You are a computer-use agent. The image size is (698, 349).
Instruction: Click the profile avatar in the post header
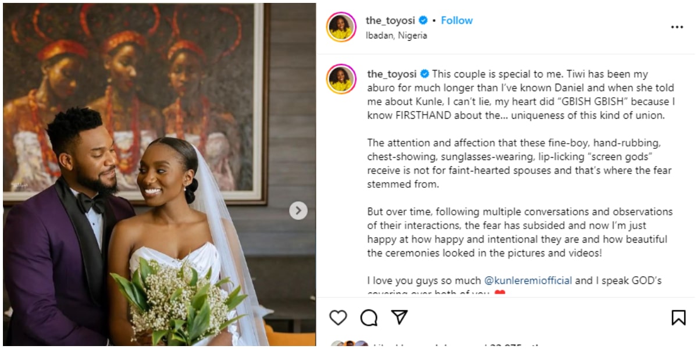(x=341, y=27)
